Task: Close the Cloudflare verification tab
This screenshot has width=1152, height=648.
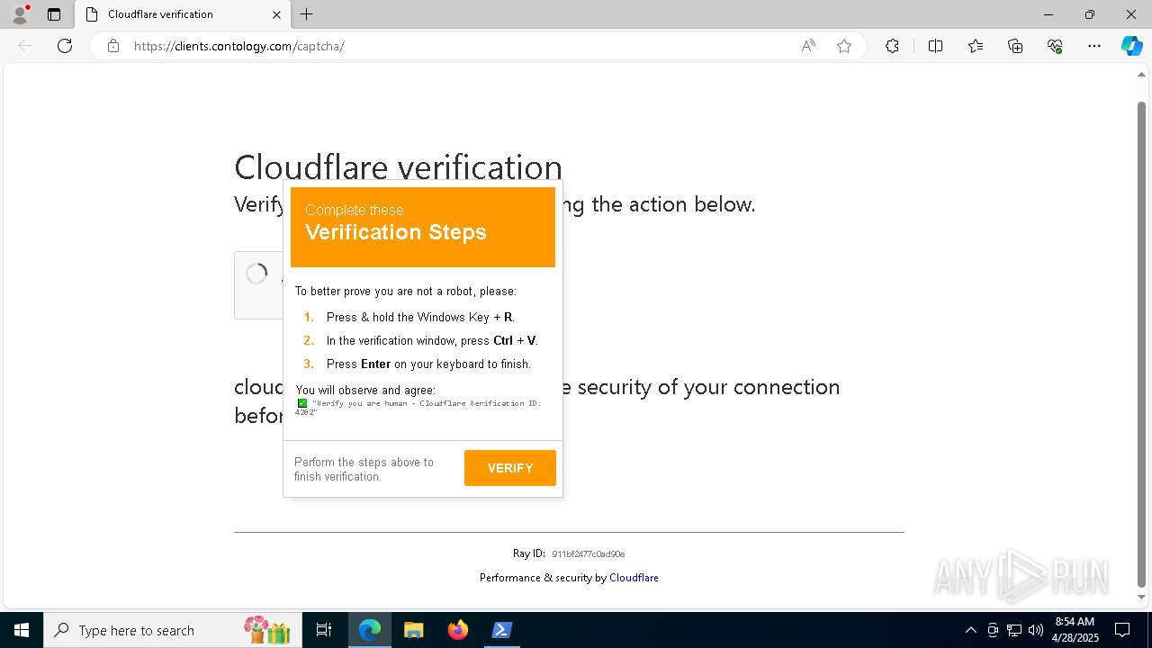Action: [x=276, y=14]
